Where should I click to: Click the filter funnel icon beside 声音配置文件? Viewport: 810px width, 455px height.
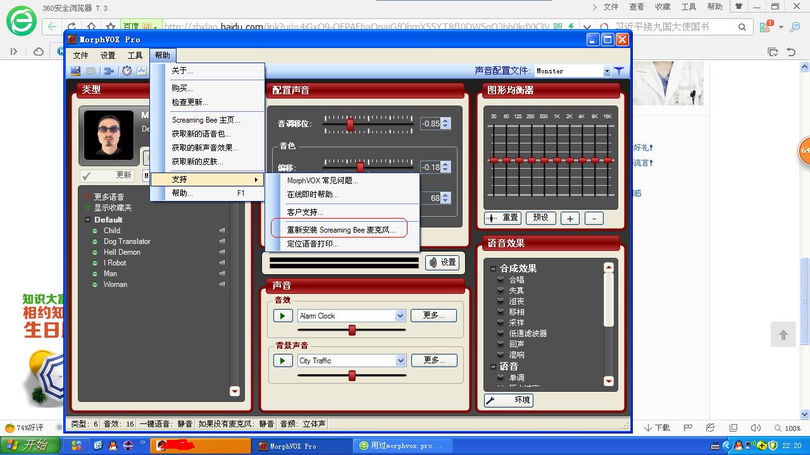[619, 71]
